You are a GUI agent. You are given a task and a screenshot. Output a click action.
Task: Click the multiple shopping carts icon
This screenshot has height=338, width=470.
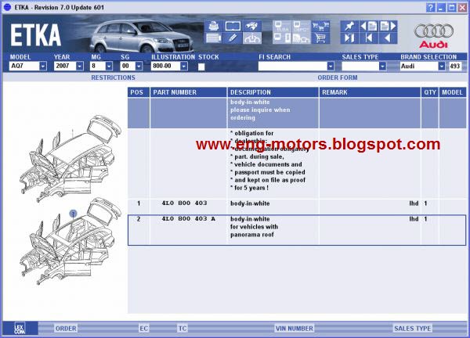tap(320, 26)
